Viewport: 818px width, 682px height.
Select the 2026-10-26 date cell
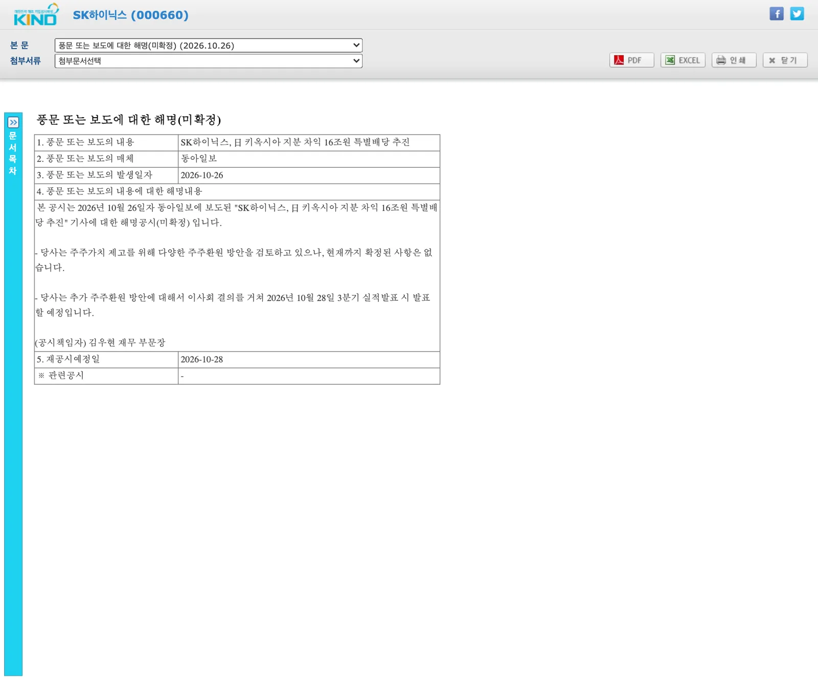tap(309, 175)
